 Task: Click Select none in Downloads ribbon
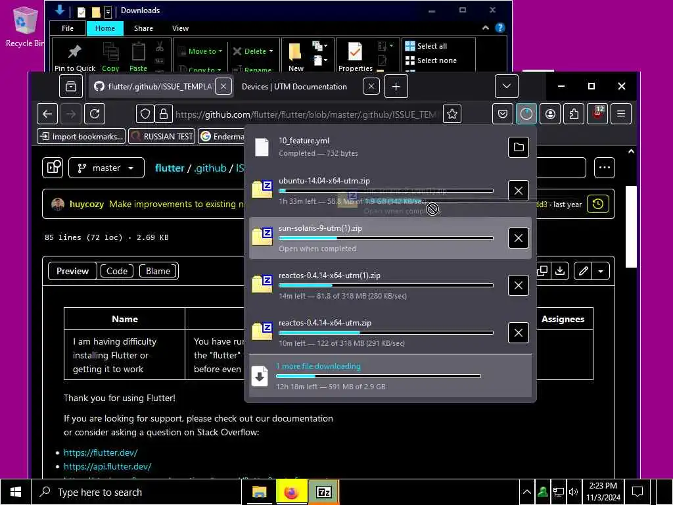pyautogui.click(x=431, y=60)
